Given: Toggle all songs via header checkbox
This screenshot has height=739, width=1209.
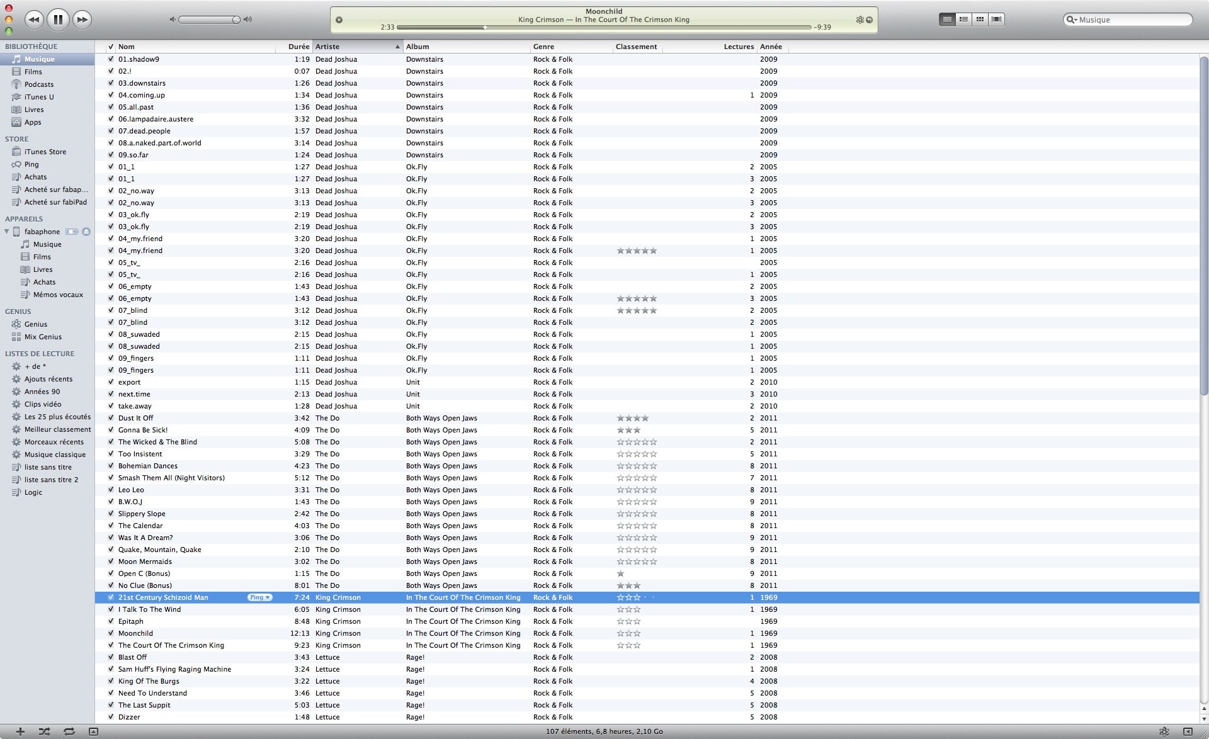Looking at the screenshot, I should tap(111, 47).
